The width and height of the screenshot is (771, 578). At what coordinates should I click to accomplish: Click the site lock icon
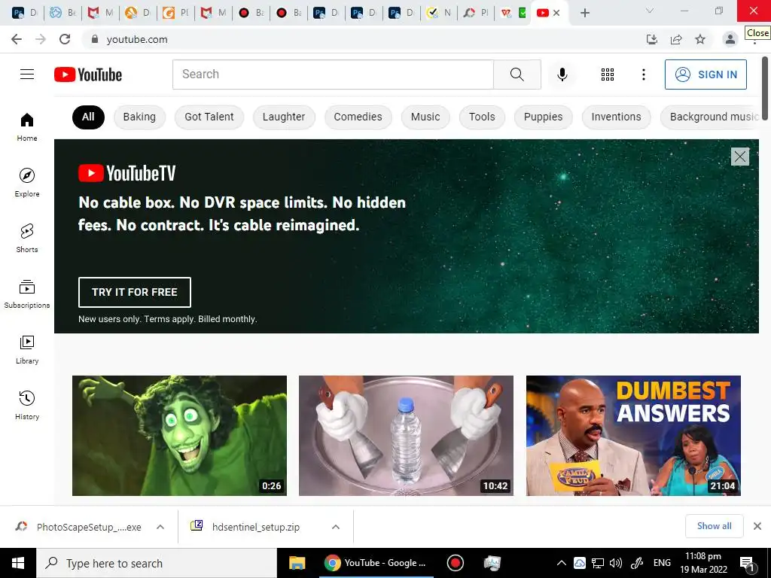[95, 39]
